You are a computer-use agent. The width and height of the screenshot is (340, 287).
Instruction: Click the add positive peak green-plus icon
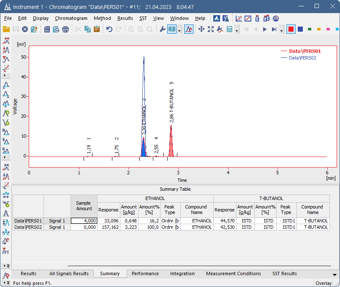[6, 113]
